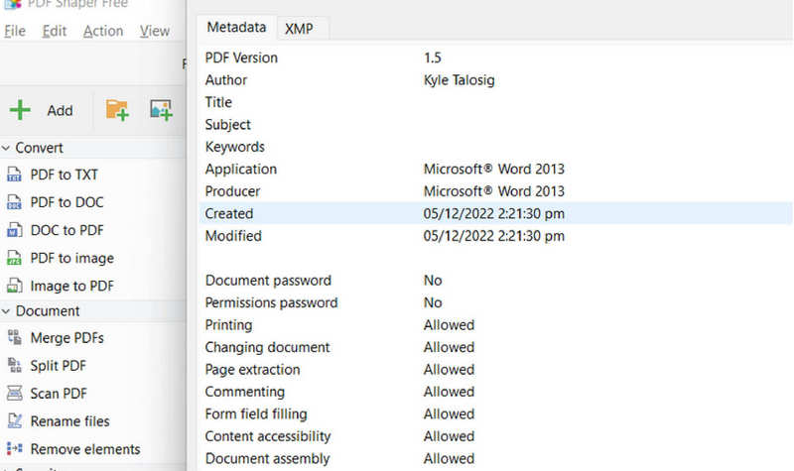Click the green Add plus icon
Screen dimensions: 794x471
tap(20, 110)
